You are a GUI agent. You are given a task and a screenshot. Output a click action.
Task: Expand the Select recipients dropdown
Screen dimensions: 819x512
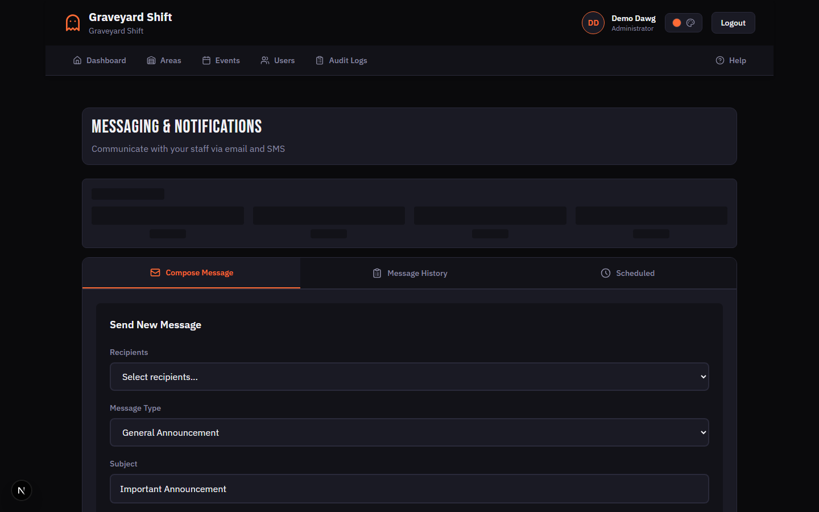(x=409, y=377)
